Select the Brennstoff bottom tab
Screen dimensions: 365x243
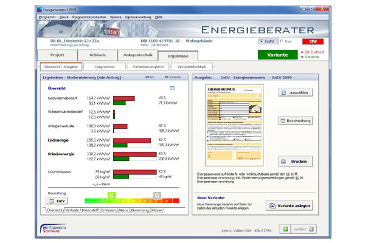point(90,210)
